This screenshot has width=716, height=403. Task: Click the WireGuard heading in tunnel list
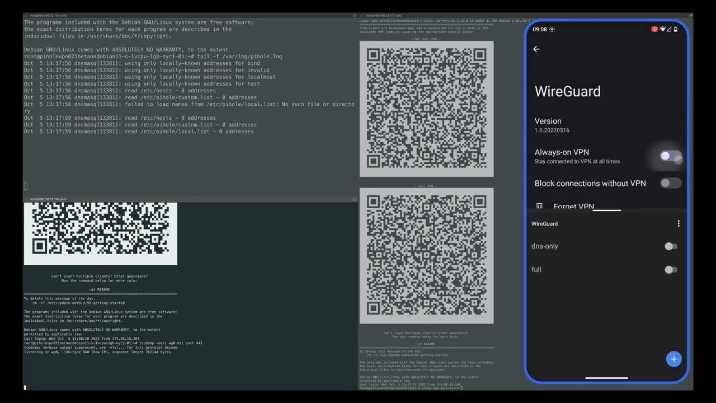(544, 223)
